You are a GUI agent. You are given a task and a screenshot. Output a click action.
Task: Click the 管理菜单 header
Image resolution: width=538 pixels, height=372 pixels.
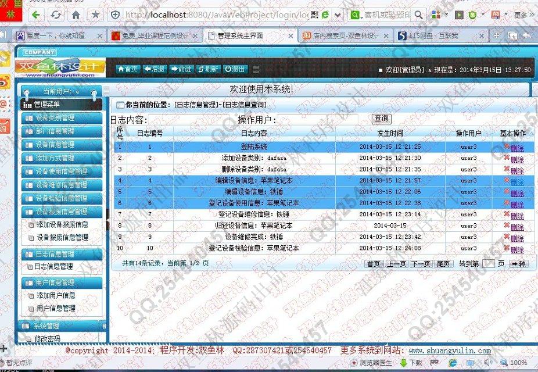[62, 104]
